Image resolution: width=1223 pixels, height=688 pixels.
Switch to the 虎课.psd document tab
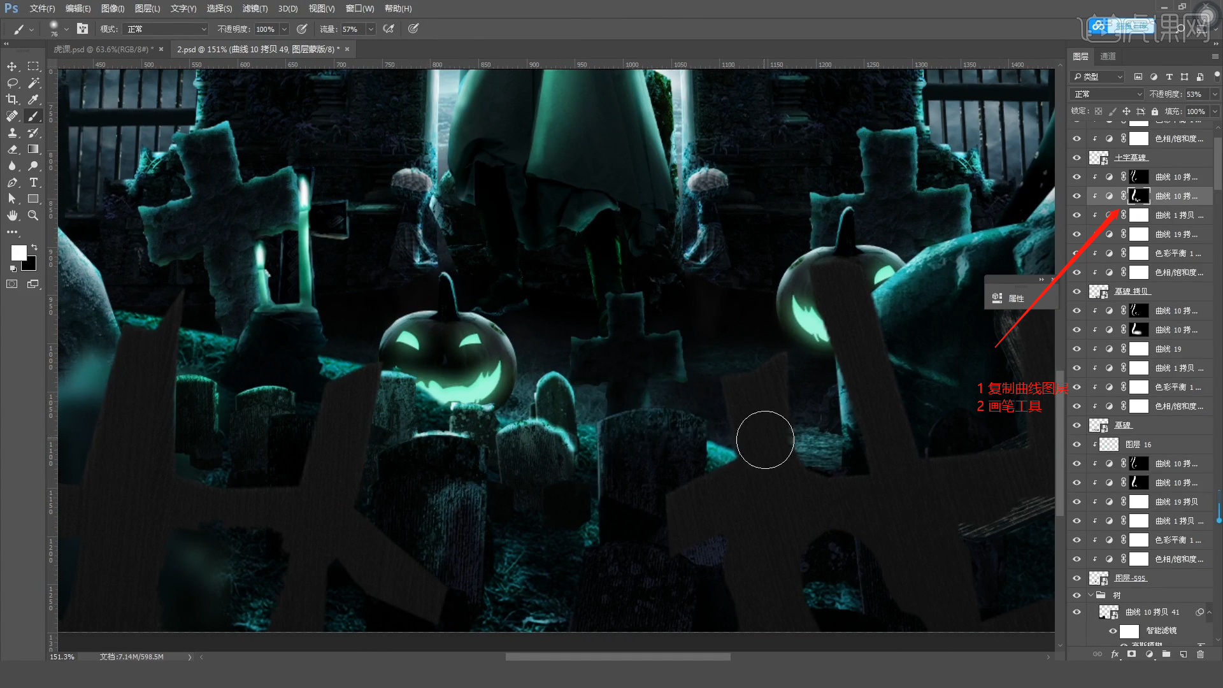102,49
